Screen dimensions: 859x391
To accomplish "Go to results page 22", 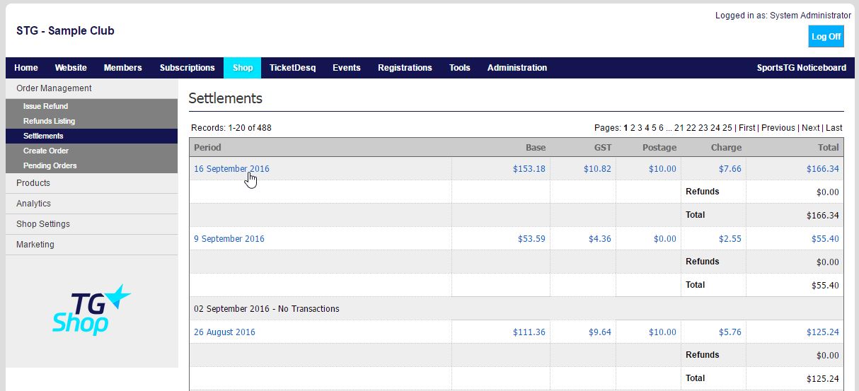I will click(x=691, y=128).
